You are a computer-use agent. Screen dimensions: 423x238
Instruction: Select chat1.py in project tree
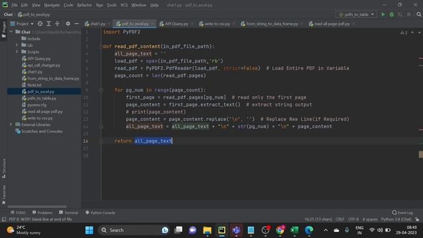(x=32, y=72)
